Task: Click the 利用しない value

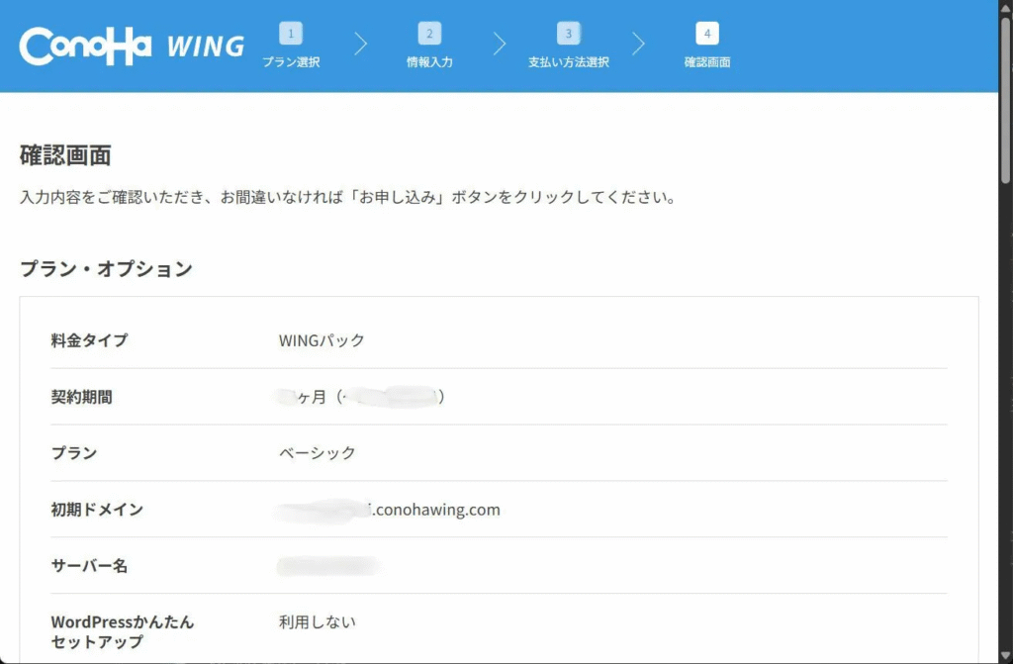Action: click(318, 622)
